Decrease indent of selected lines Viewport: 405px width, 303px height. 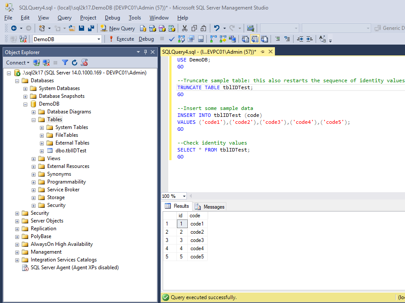(300, 39)
